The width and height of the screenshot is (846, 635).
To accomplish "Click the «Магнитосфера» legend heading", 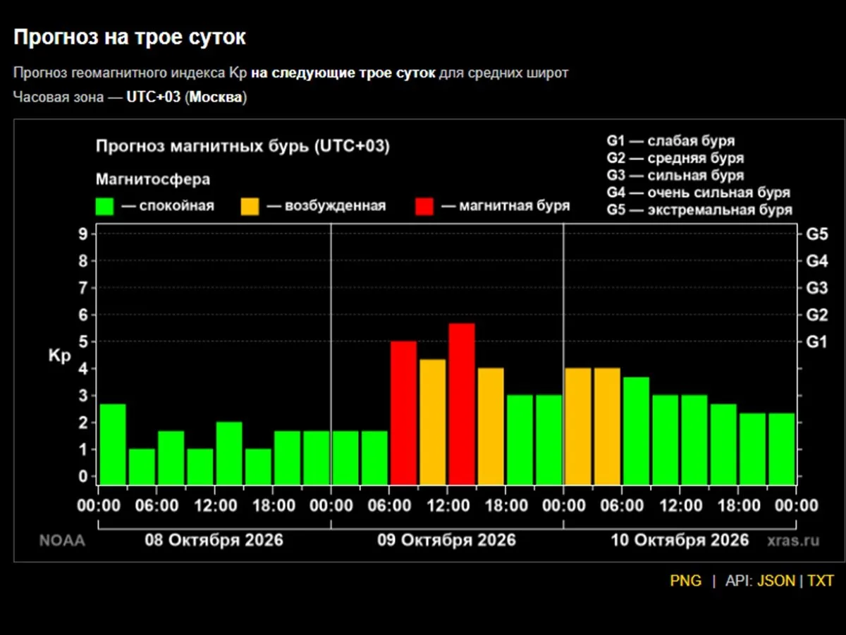I will (x=153, y=179).
